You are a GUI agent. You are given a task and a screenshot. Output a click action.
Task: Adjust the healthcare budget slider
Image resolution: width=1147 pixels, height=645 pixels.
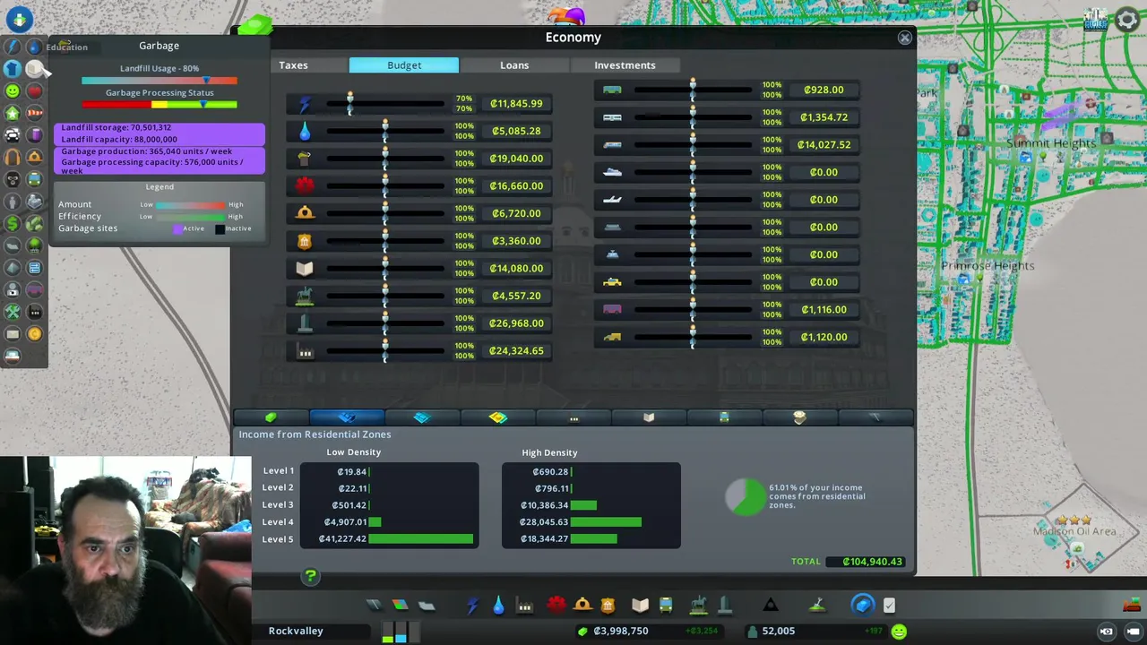click(385, 185)
